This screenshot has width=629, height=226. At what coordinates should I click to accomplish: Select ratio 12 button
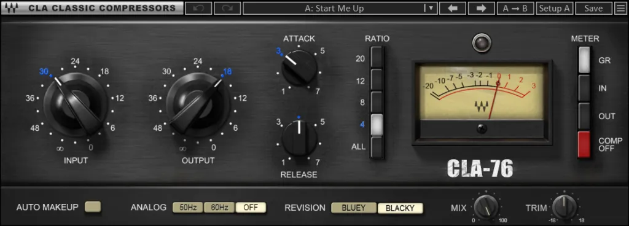pyautogui.click(x=377, y=80)
